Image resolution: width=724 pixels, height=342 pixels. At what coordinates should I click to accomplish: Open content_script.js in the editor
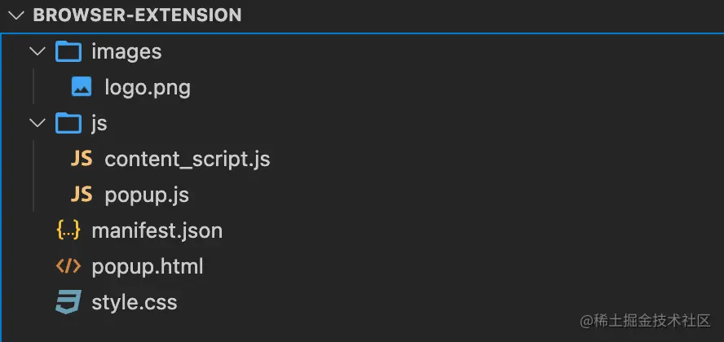tap(187, 159)
